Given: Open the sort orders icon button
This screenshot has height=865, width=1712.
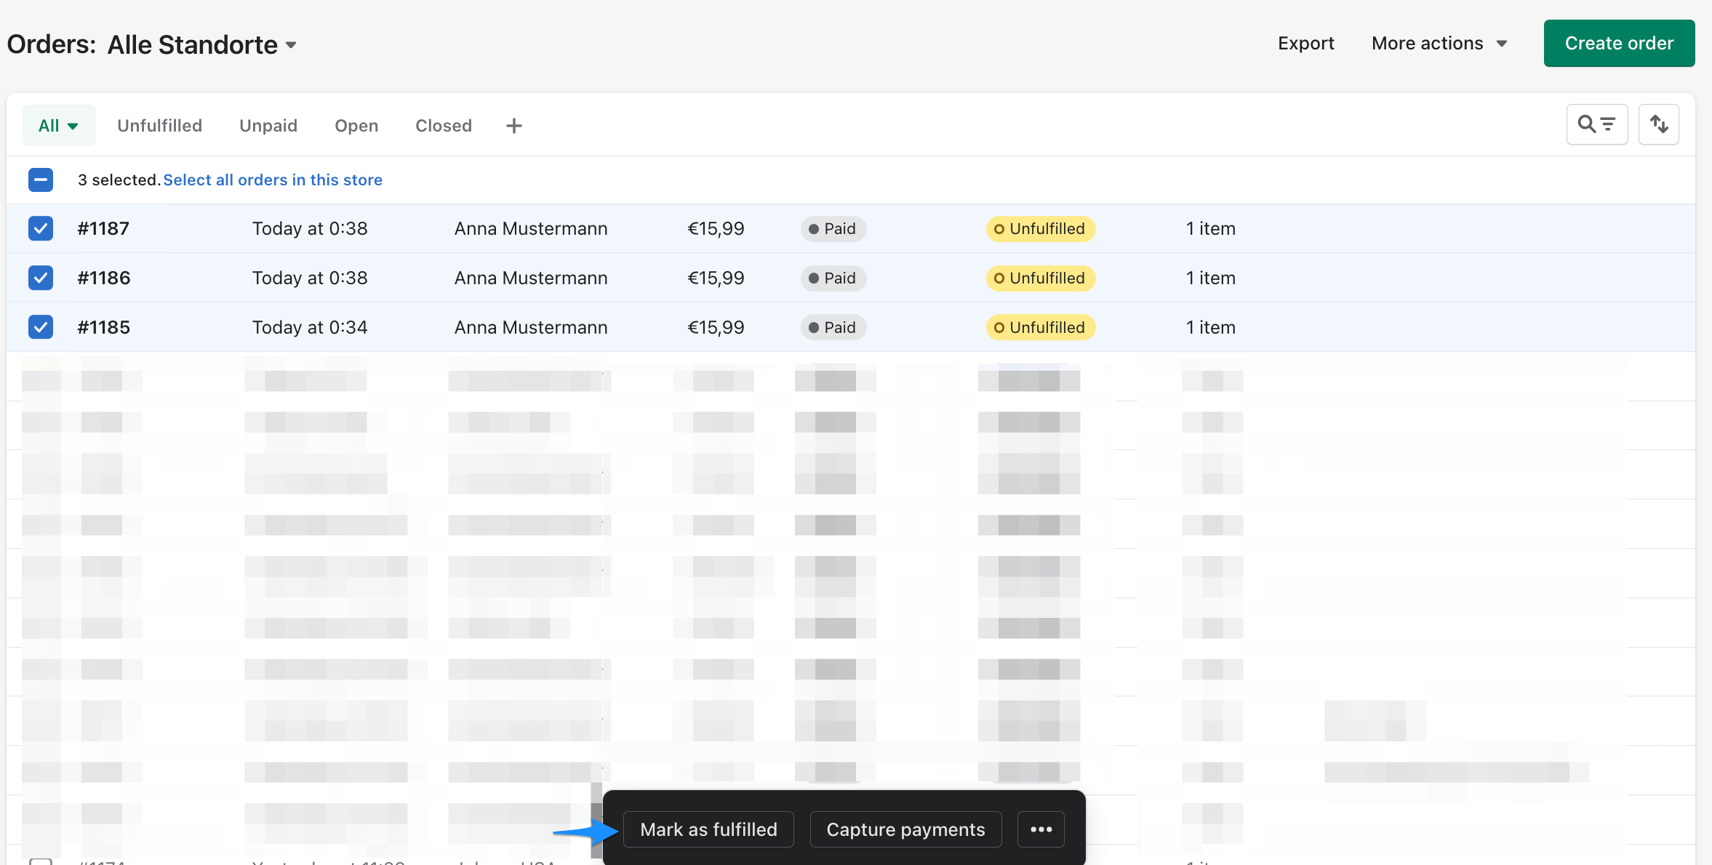Looking at the screenshot, I should [x=1658, y=125].
